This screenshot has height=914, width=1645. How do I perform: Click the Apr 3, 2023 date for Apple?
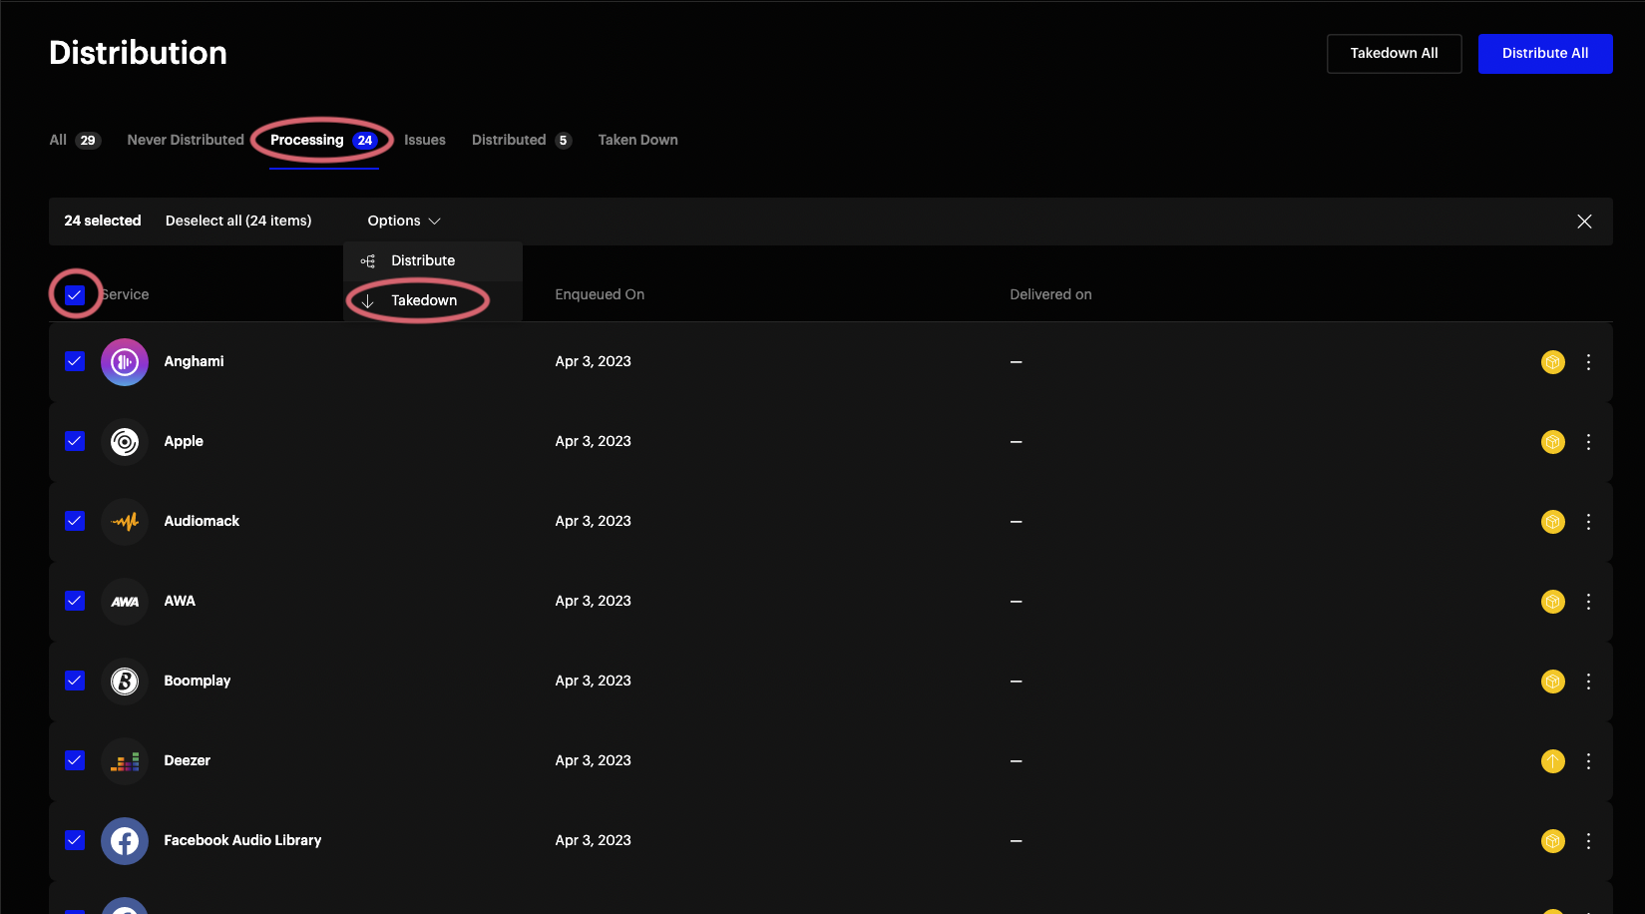pyautogui.click(x=594, y=441)
